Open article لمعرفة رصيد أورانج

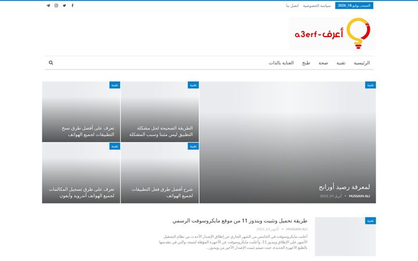(x=344, y=187)
